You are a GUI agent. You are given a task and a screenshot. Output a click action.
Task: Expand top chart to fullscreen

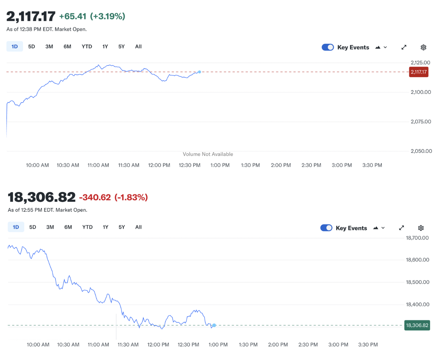coord(404,47)
